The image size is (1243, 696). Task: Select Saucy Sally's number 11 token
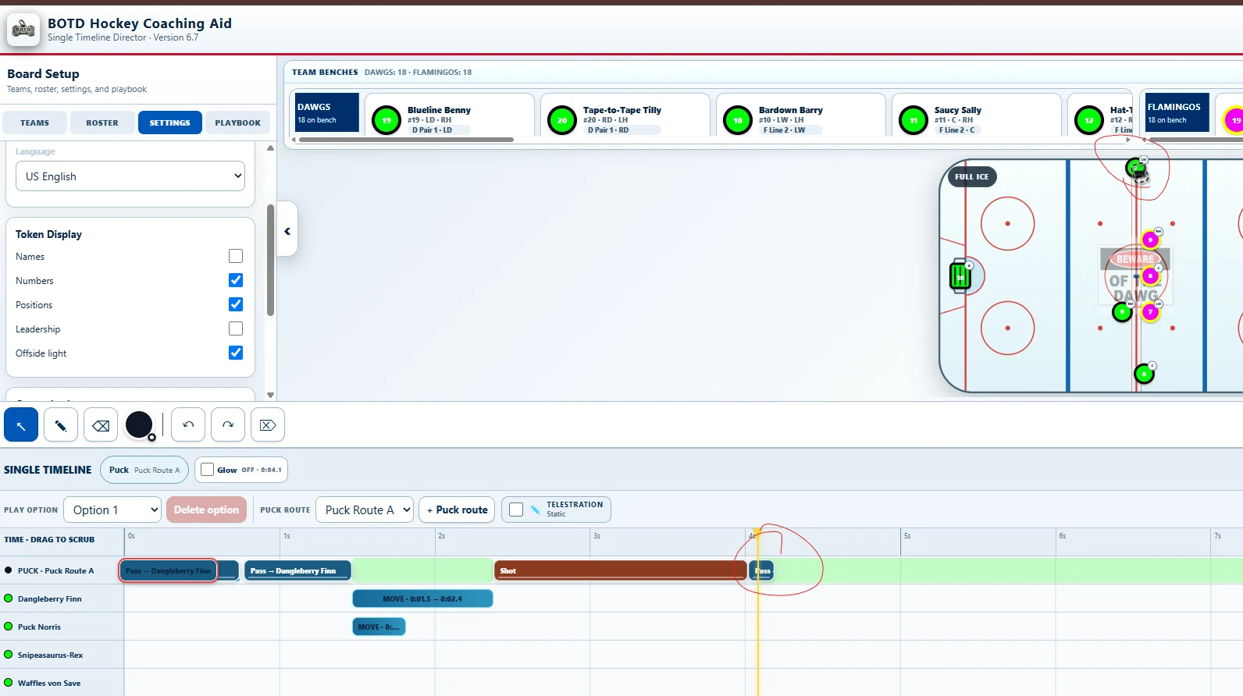[x=914, y=120]
